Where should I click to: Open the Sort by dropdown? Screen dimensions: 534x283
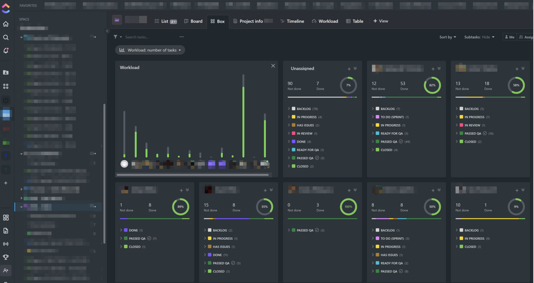[447, 37]
